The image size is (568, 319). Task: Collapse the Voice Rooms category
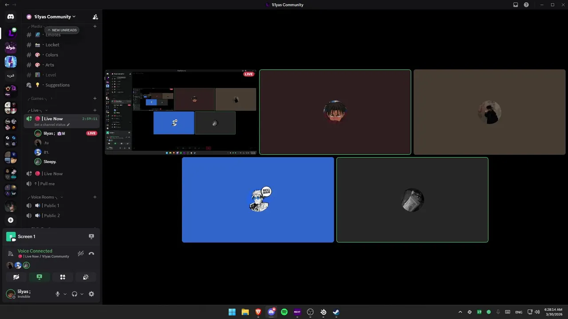(45, 197)
